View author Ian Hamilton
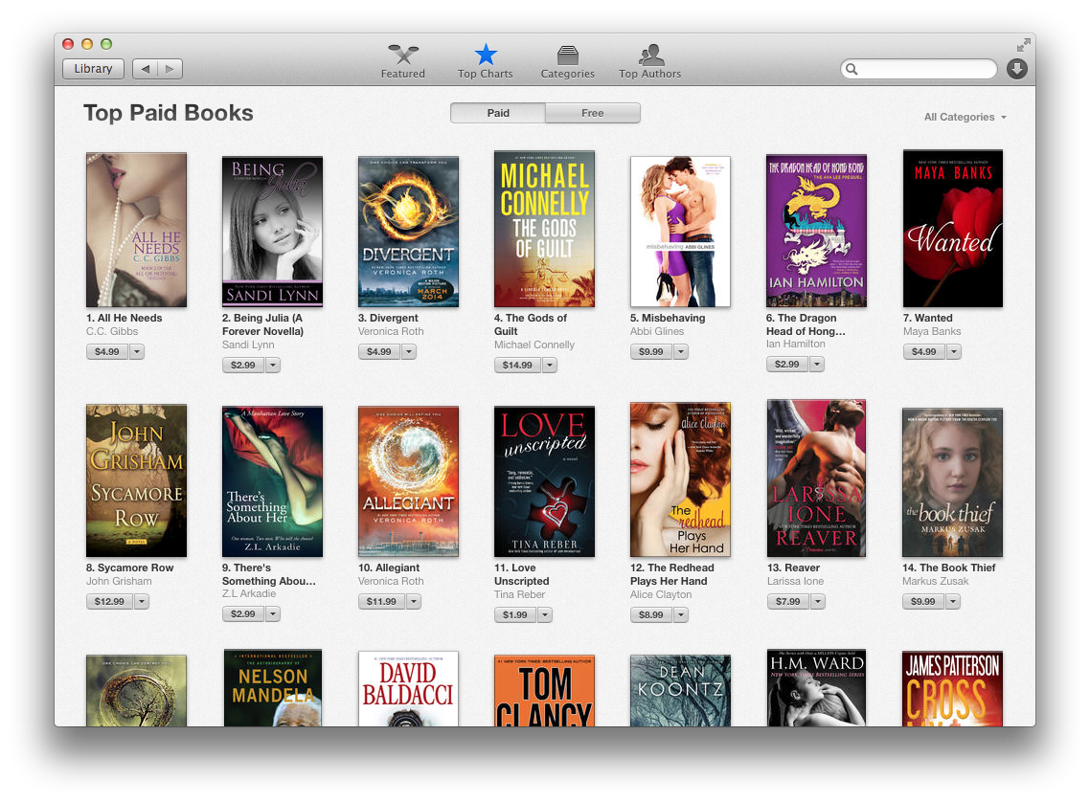 tap(795, 344)
